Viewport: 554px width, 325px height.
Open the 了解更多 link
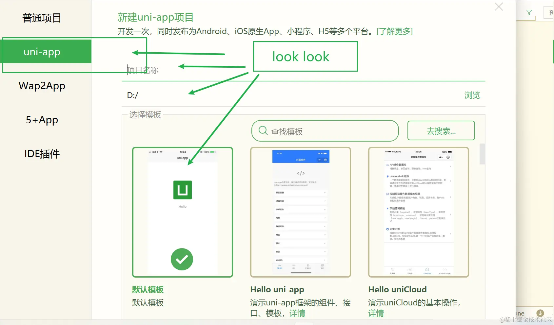[394, 31]
